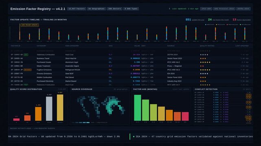Toggle the Additions legend entry

[210, 24]
